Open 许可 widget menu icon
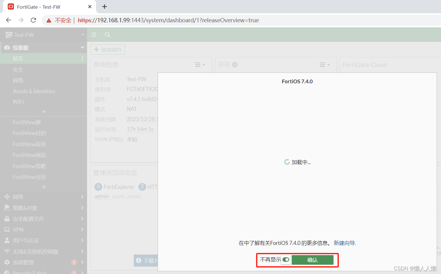Image resolution: width=441 pixels, height=274 pixels. (x=325, y=65)
